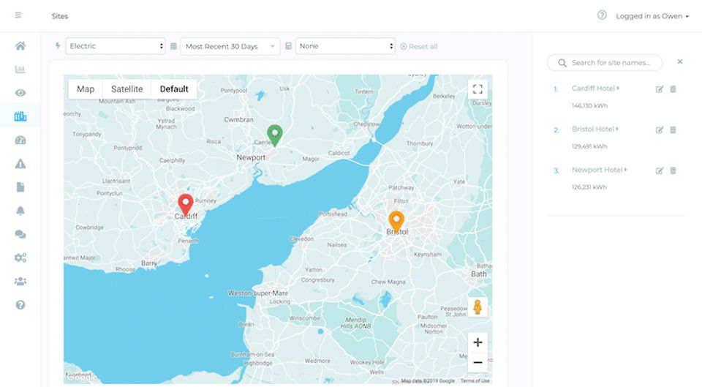Screen dimensions: 702x387
Task: Click Reset all filters
Action: (x=418, y=46)
